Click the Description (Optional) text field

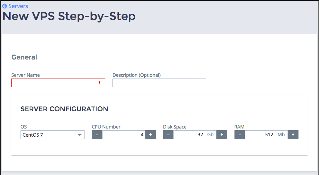coord(159,83)
